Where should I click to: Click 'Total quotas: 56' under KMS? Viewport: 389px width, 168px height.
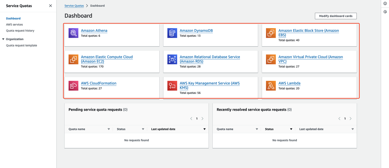click(190, 93)
